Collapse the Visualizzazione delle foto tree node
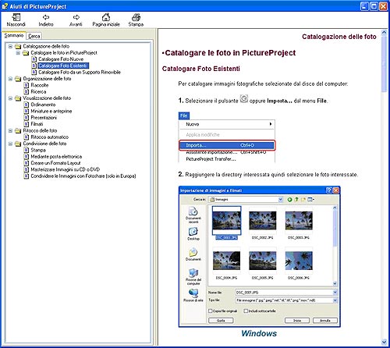Image resolution: width=390 pixels, height=348 pixels. [10, 98]
